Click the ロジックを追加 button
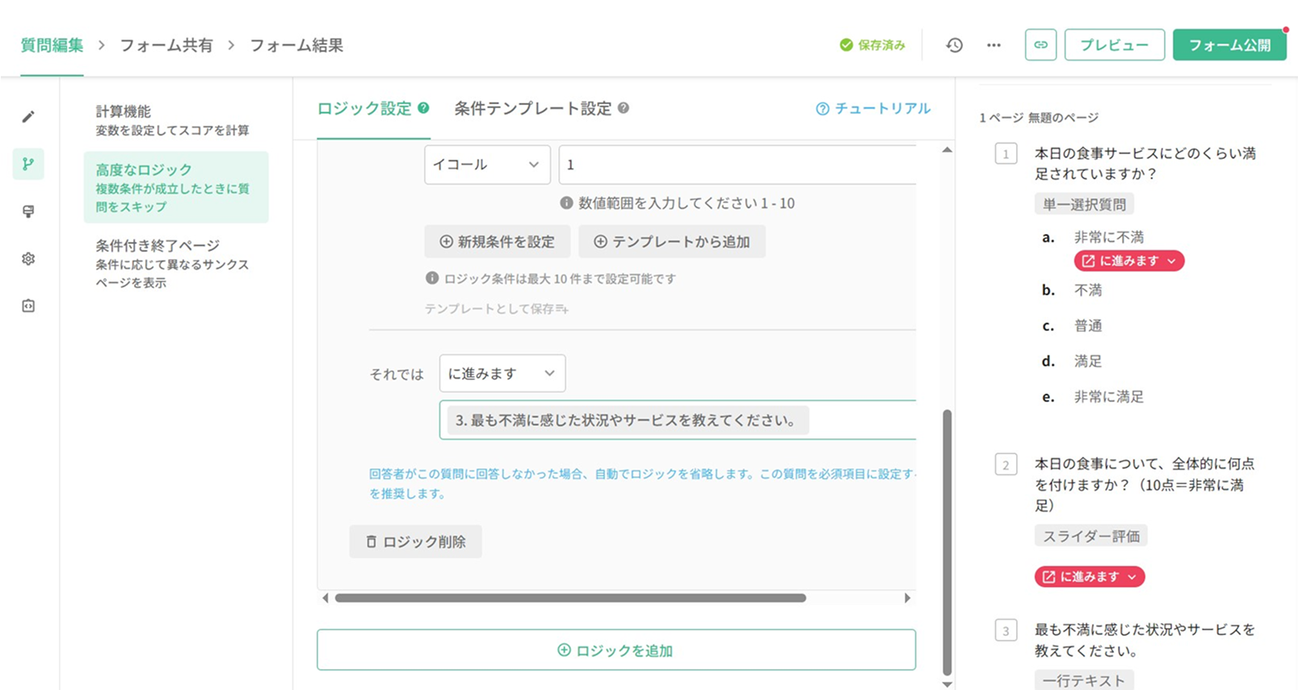Screen dimensions: 1298x690 tap(616, 650)
